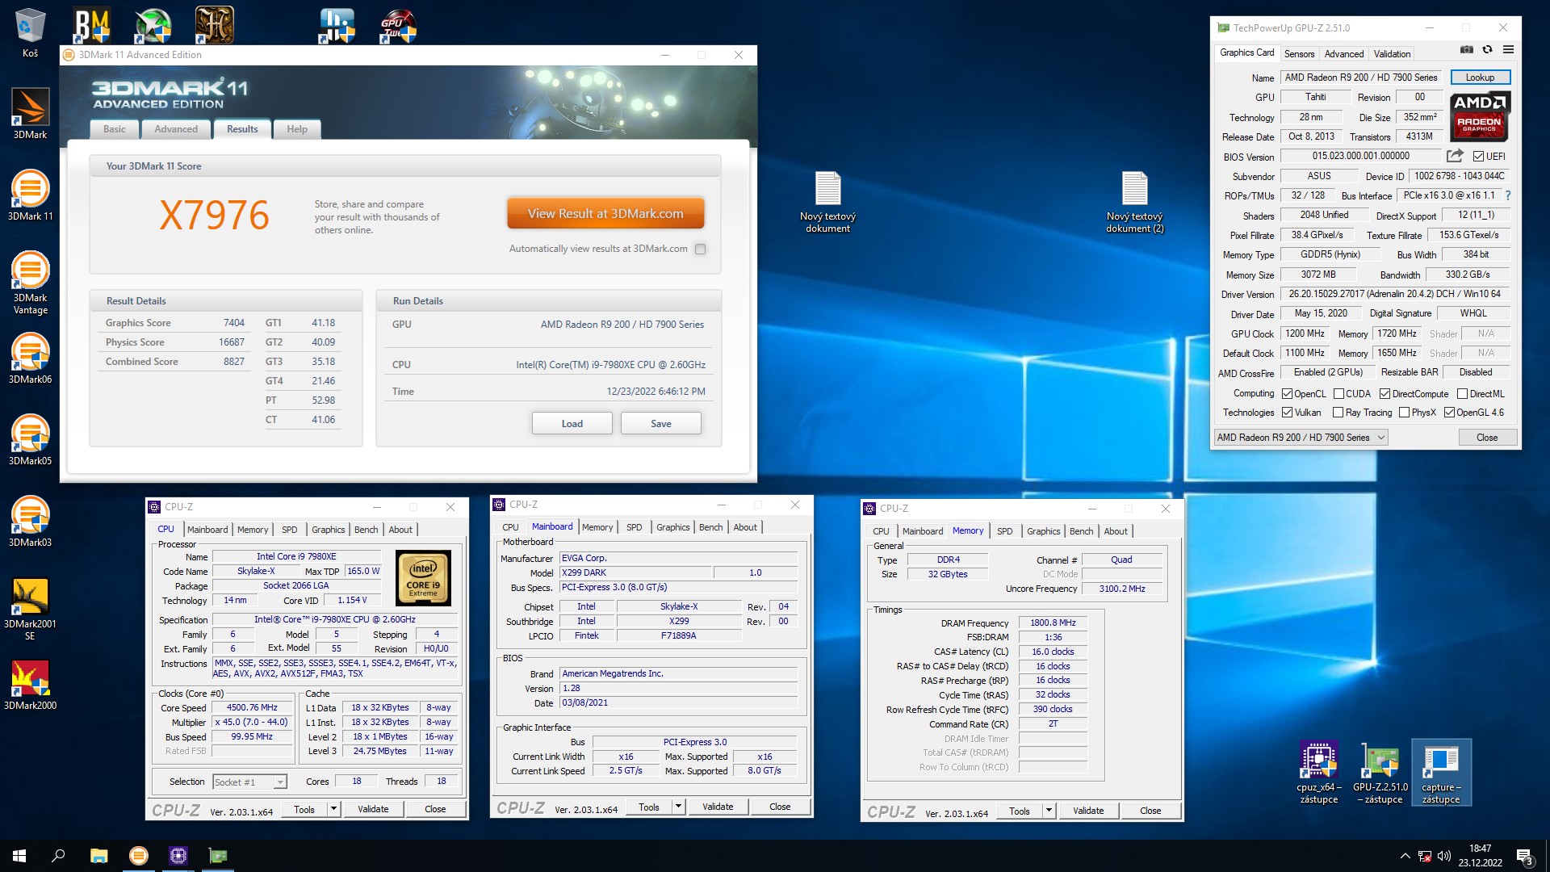
Task: Show hidden system tray icons chevron
Action: (x=1405, y=856)
